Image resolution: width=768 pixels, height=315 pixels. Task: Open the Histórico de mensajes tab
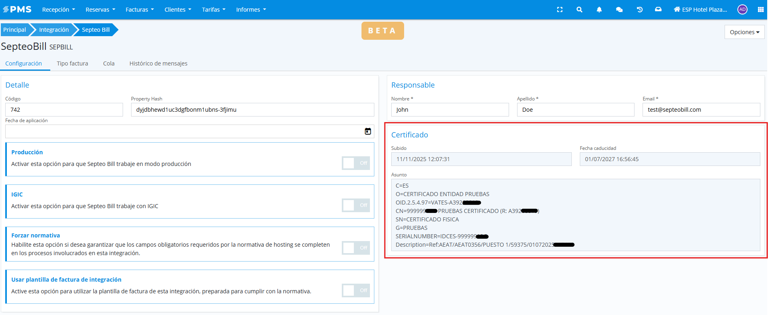[158, 63]
